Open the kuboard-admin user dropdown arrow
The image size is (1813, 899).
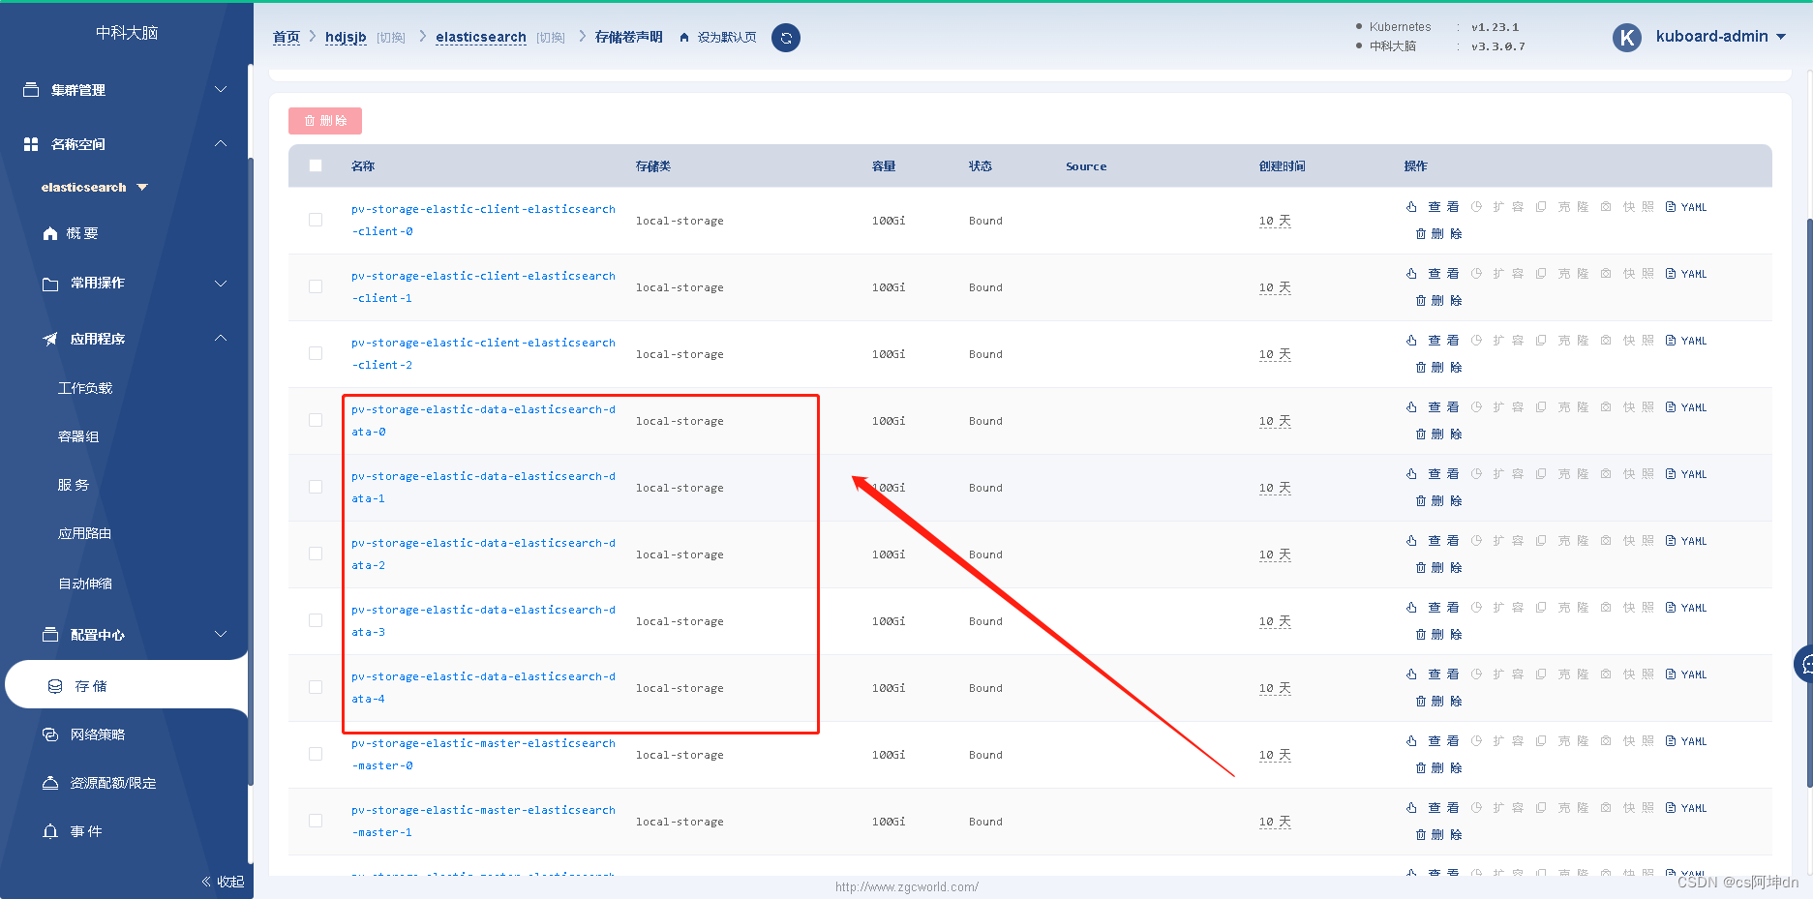click(1781, 37)
